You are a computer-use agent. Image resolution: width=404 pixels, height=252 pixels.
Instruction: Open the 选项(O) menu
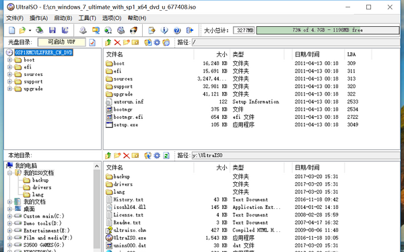pyautogui.click(x=112, y=18)
